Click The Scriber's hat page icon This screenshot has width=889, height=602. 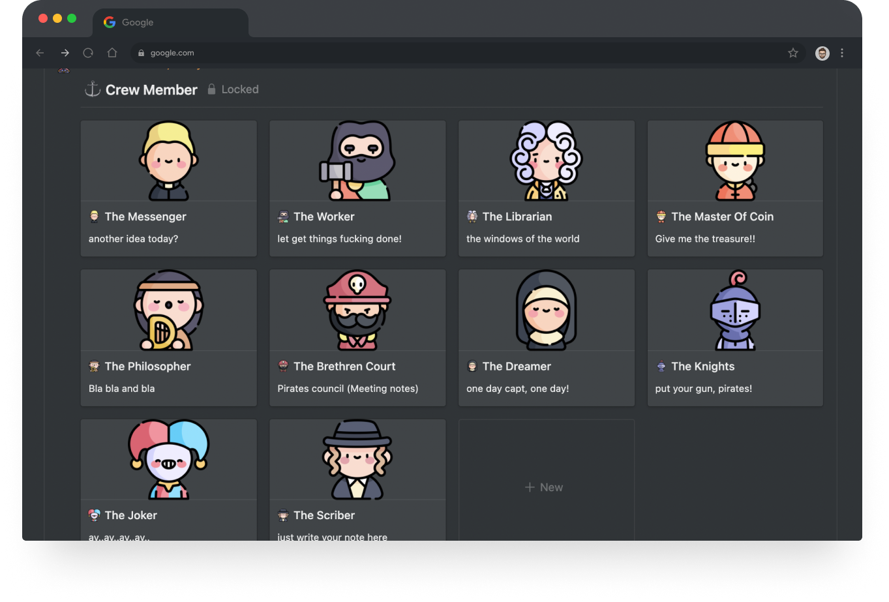point(282,515)
